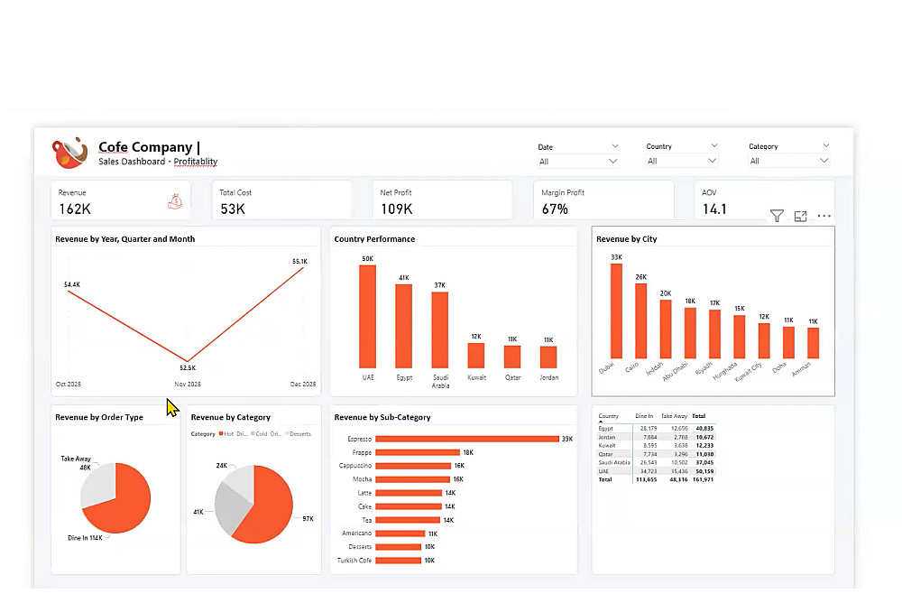Collapse the Country slicer header chevron

713,145
